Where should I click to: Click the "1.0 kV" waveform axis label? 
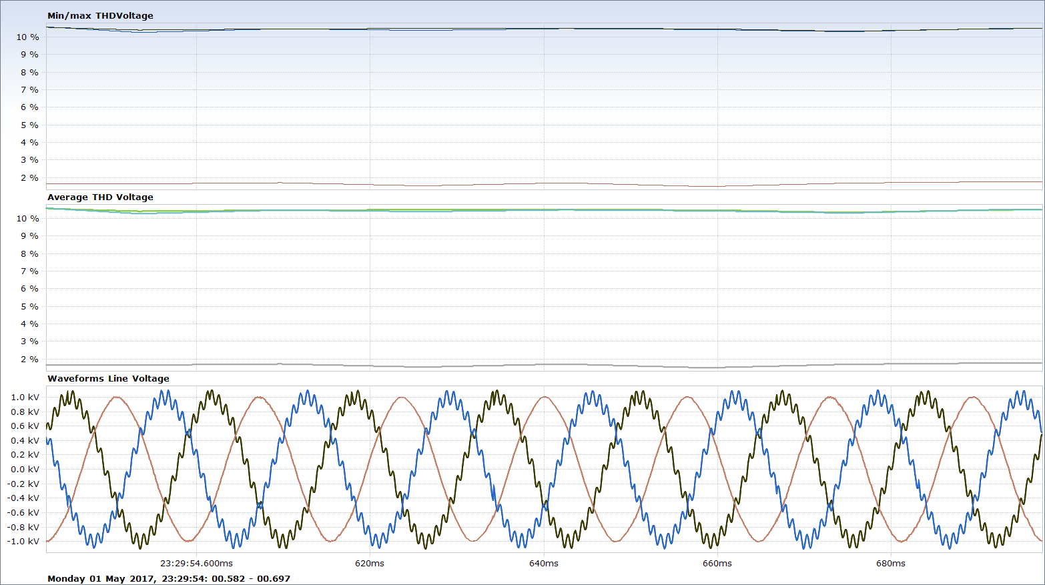pos(25,397)
